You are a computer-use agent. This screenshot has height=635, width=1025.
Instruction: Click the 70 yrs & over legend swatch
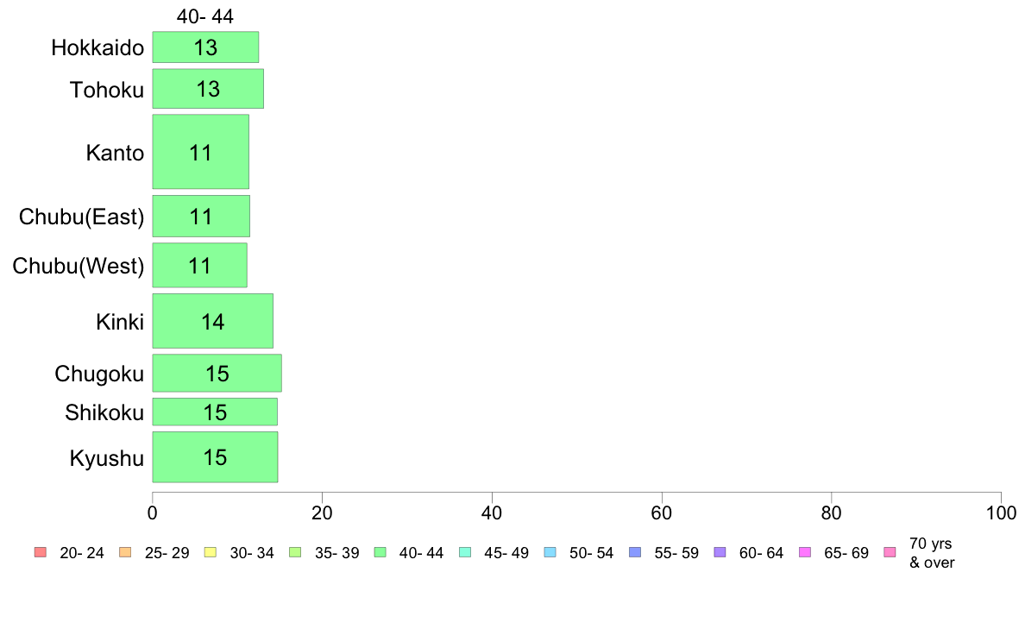[890, 552]
